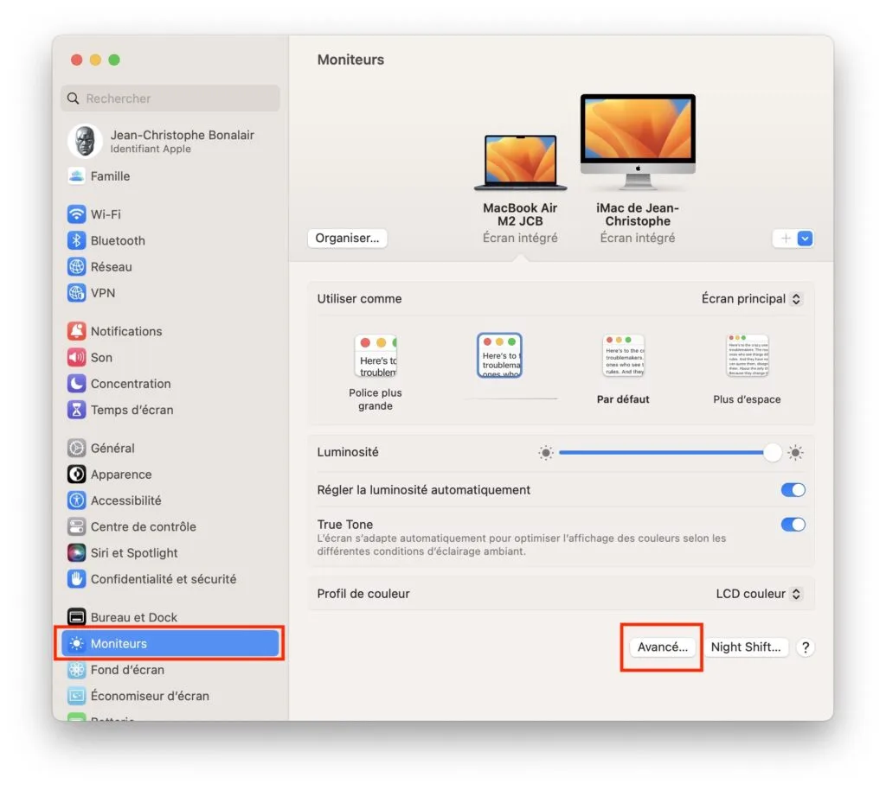The height and width of the screenshot is (790, 886).
Task: Open the add display blue chevron menu
Action: (x=806, y=239)
